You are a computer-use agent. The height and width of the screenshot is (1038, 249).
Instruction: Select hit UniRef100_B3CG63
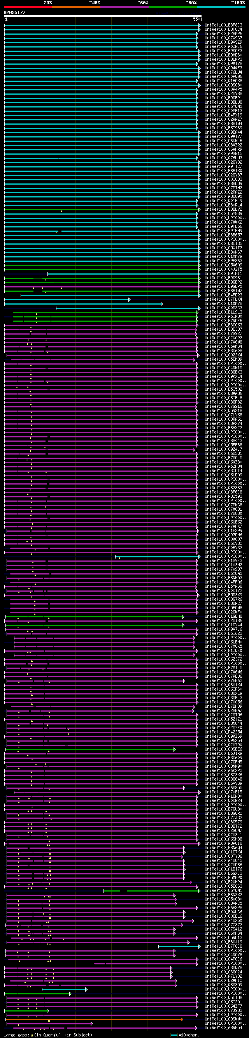click(x=223, y=325)
